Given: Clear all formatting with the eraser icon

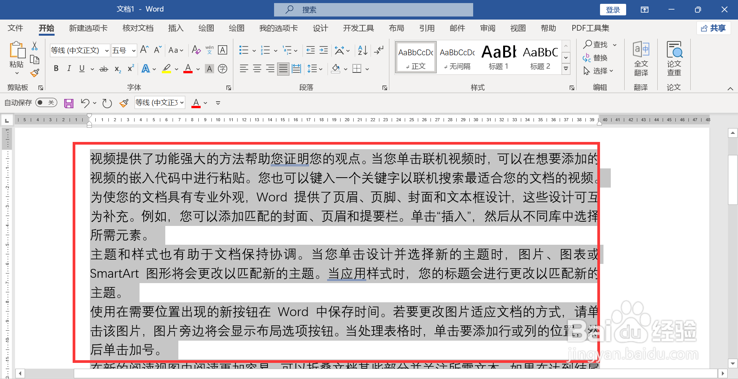Looking at the screenshot, I should point(196,50).
